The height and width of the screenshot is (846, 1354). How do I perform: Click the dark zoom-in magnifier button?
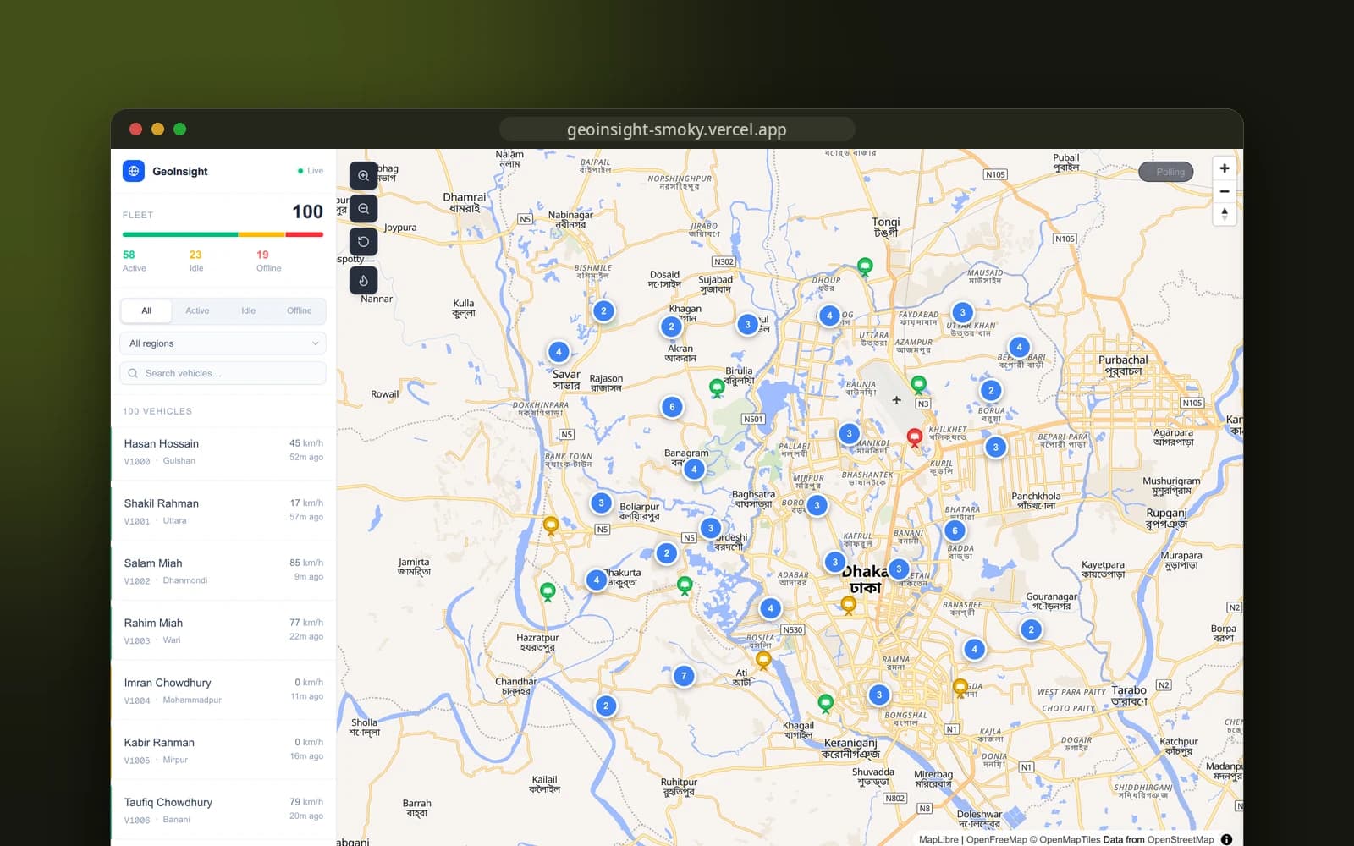coord(363,175)
